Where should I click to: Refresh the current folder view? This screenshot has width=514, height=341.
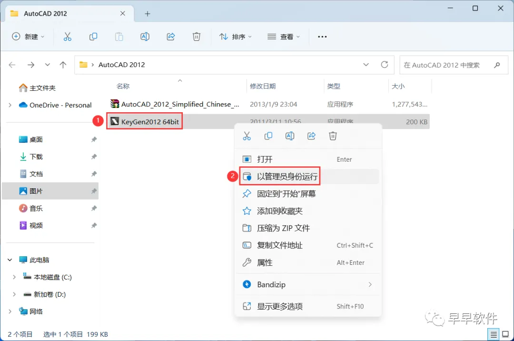click(x=385, y=65)
